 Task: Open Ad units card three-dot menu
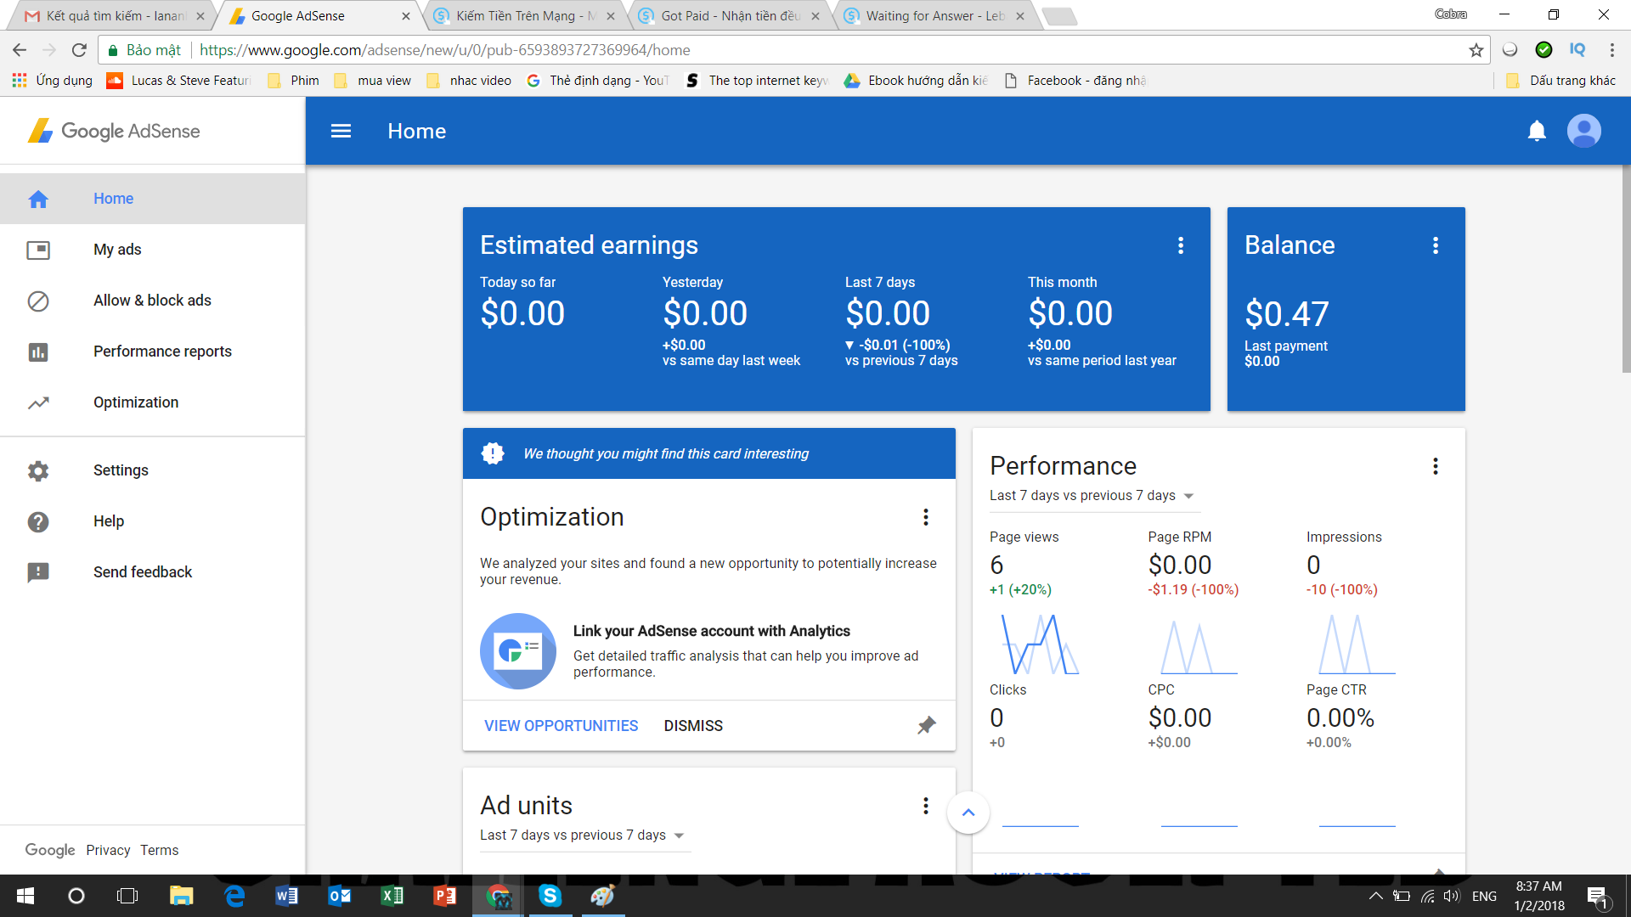pos(925,806)
